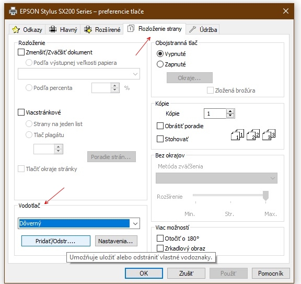Select the Rozloženie strany tab
Viewport: 301px width, 284px height.
pyautogui.click(x=155, y=29)
